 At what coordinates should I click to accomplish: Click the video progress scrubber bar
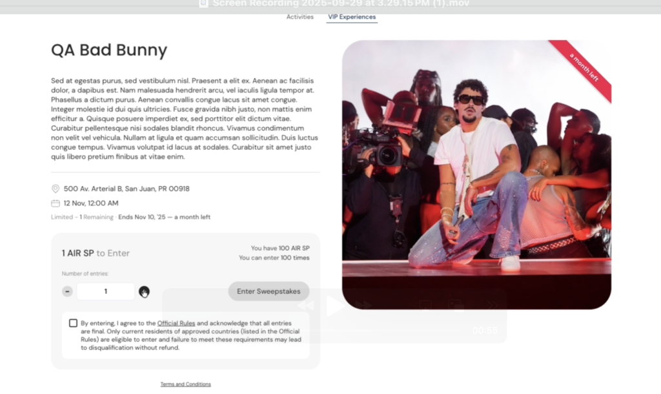387,330
